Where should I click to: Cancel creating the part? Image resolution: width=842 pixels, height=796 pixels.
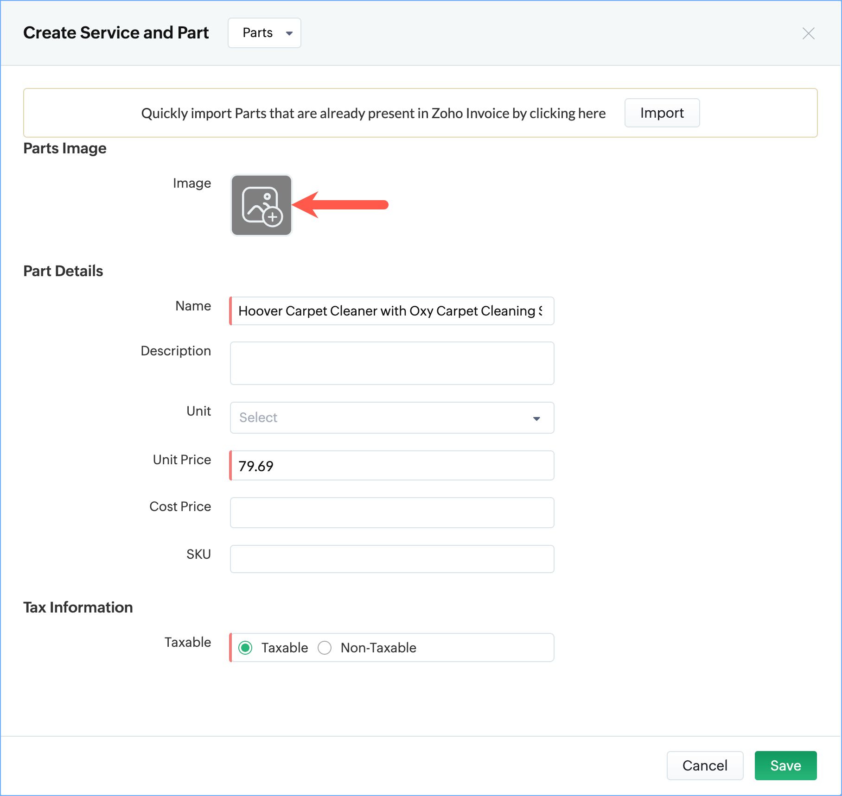704,765
